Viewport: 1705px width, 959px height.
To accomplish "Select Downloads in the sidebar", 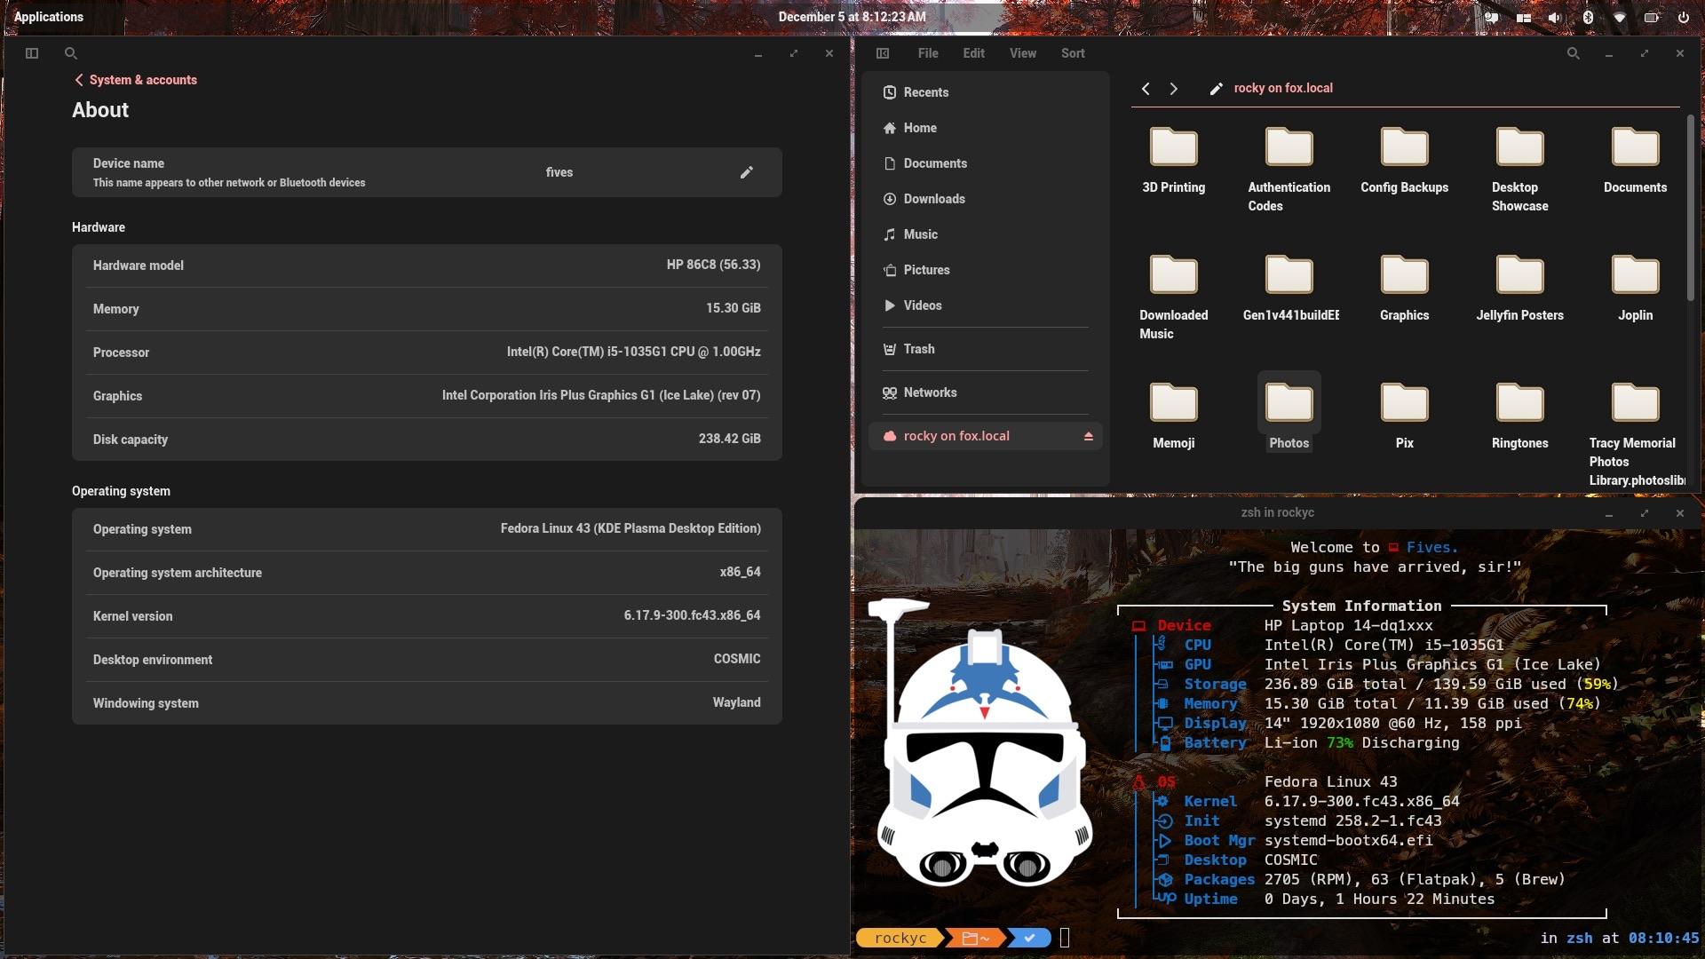I will (x=933, y=199).
